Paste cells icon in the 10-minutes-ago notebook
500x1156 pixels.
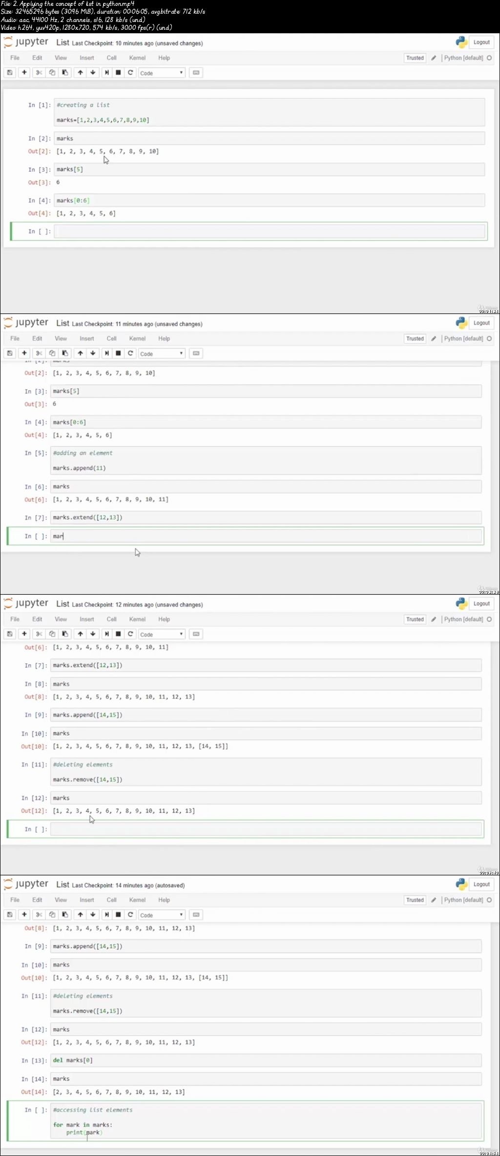point(65,73)
